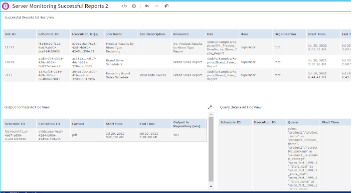The height and width of the screenshot is (193, 357).
Task: Select job ID 11773 cell
Action: (19, 47)
